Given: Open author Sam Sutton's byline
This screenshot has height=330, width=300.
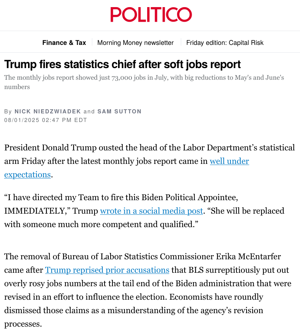Looking at the screenshot, I should pyautogui.click(x=119, y=111).
